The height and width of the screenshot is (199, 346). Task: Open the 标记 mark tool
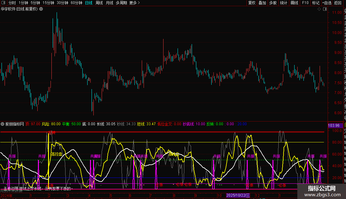tap(315, 3)
